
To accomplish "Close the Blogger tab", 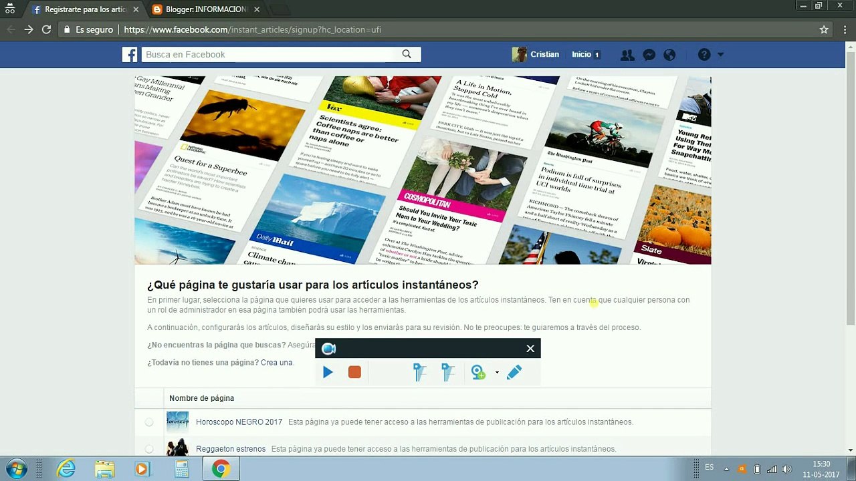I will pos(257,9).
